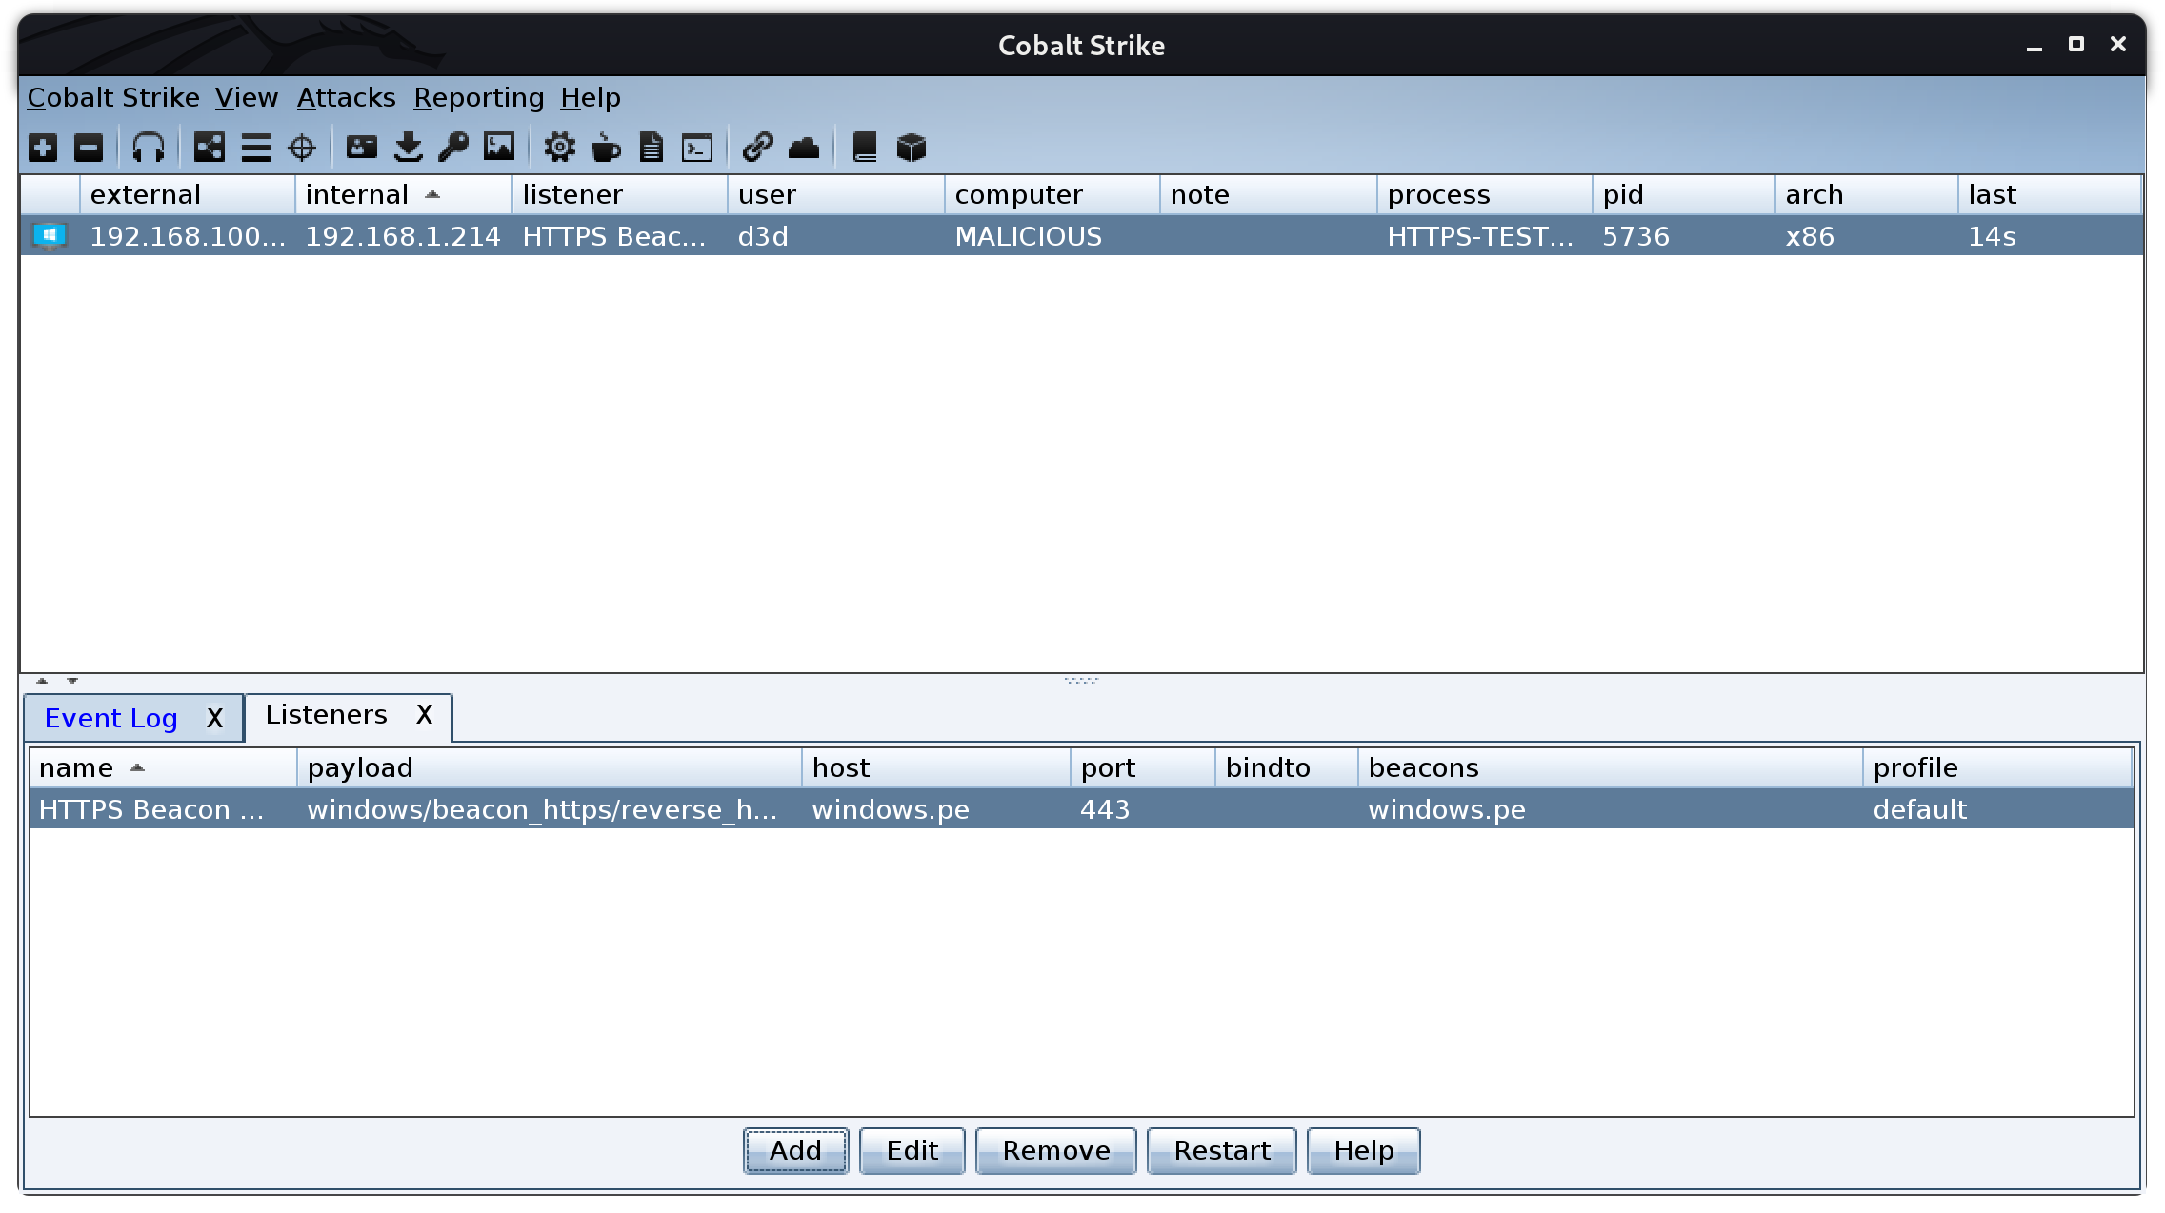
Task: Open keystrokes via the key icon
Action: tap(453, 148)
